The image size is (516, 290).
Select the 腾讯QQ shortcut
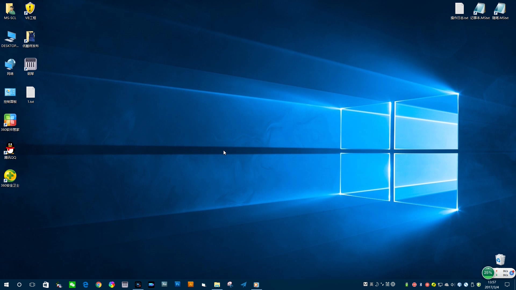point(10,151)
